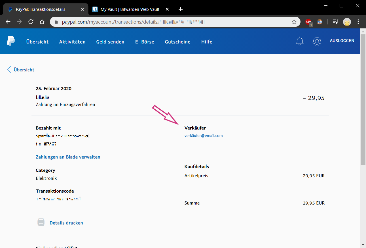Open Chrome three-dot menu
This screenshot has width=366, height=248.
click(x=358, y=22)
